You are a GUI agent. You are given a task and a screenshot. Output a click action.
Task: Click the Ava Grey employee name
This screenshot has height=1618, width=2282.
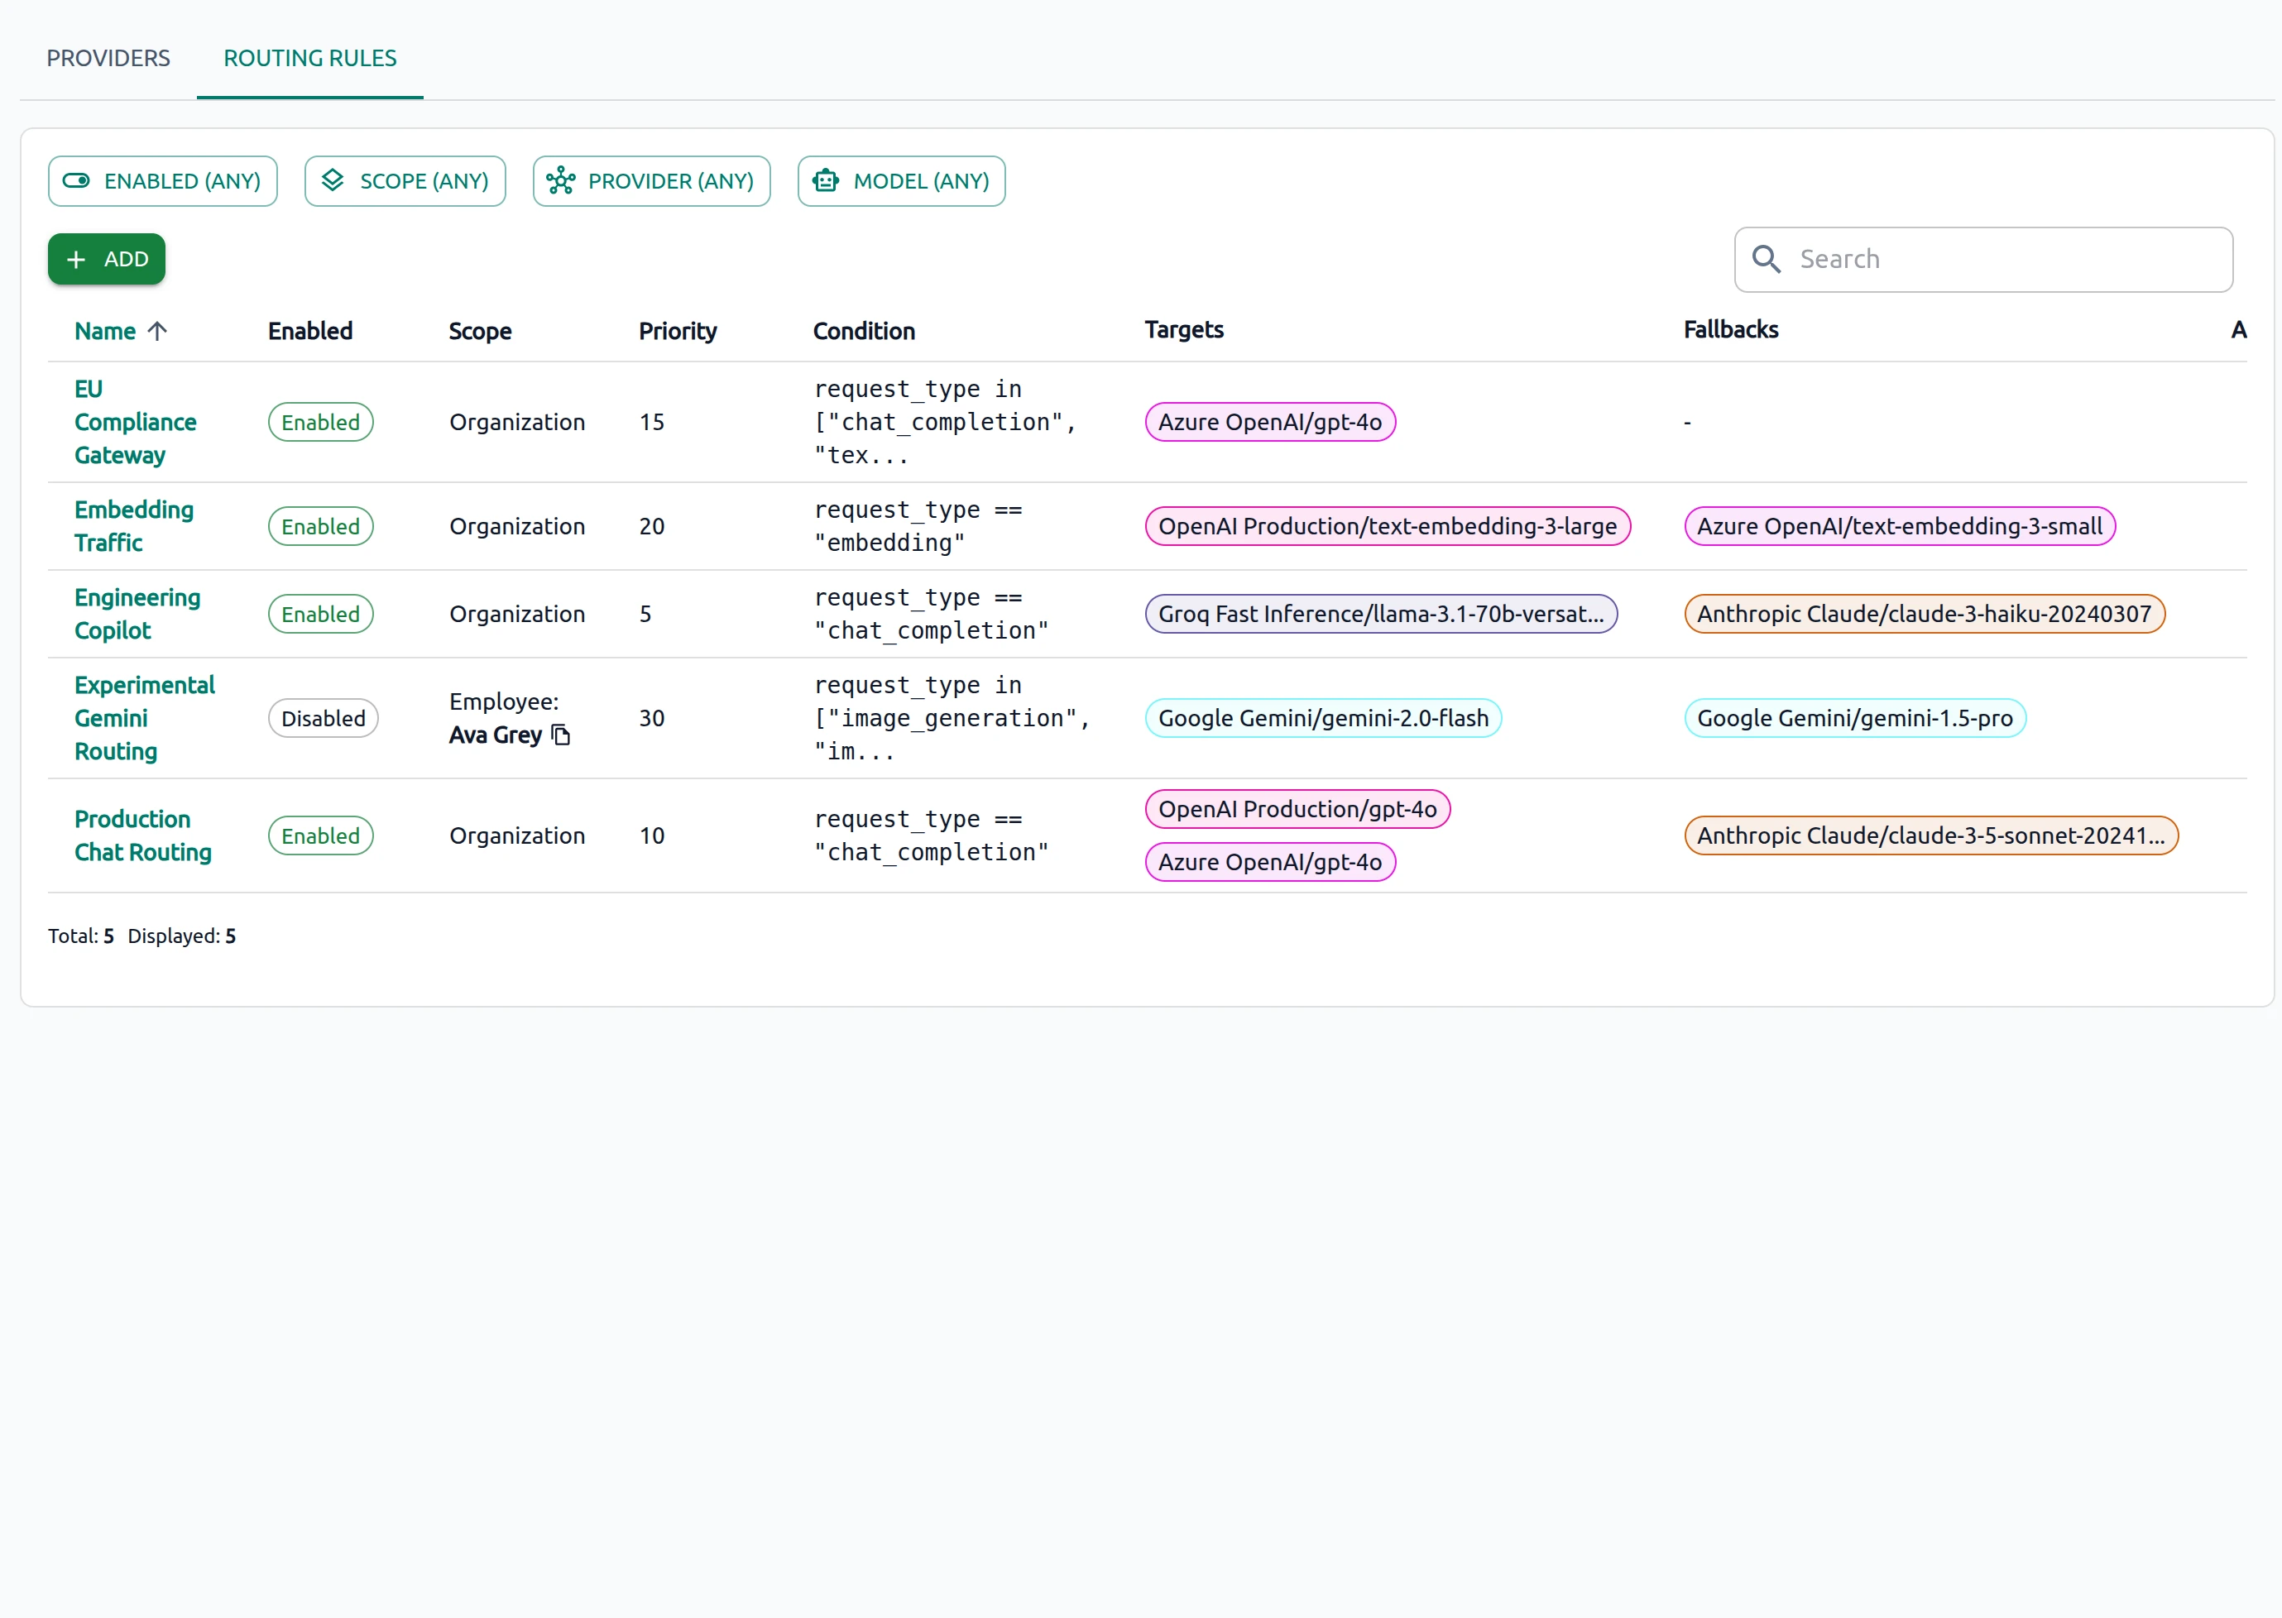(x=496, y=735)
